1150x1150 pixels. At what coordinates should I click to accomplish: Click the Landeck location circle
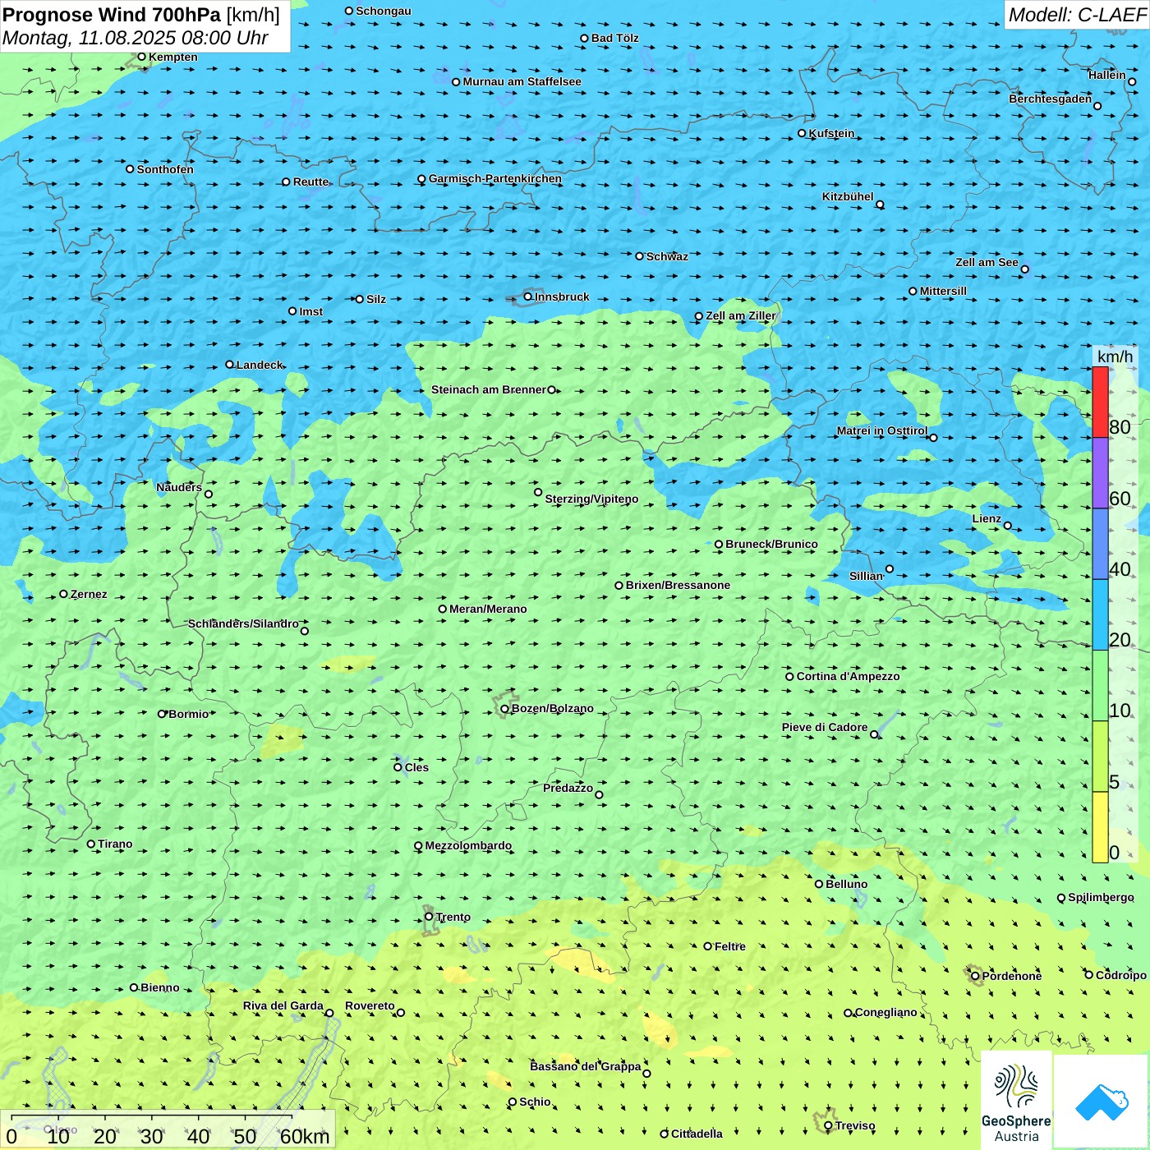point(230,365)
